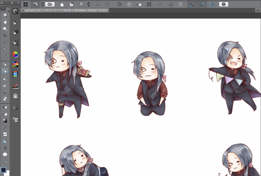The width and height of the screenshot is (261, 176).
Task: Open the blue-green film strip palette icon
Action: coord(15,74)
